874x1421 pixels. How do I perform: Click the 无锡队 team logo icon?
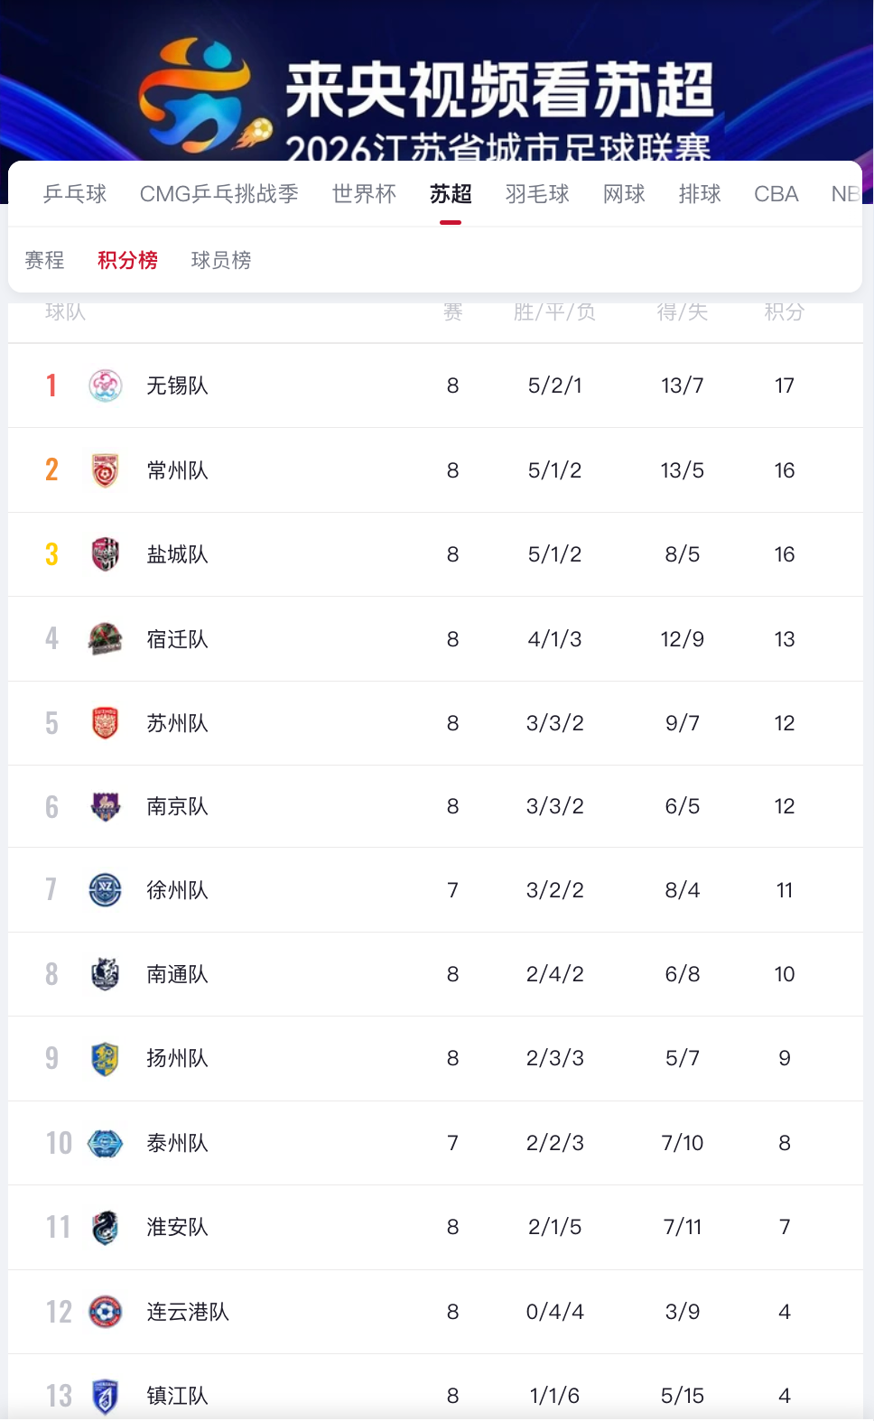[x=106, y=385]
